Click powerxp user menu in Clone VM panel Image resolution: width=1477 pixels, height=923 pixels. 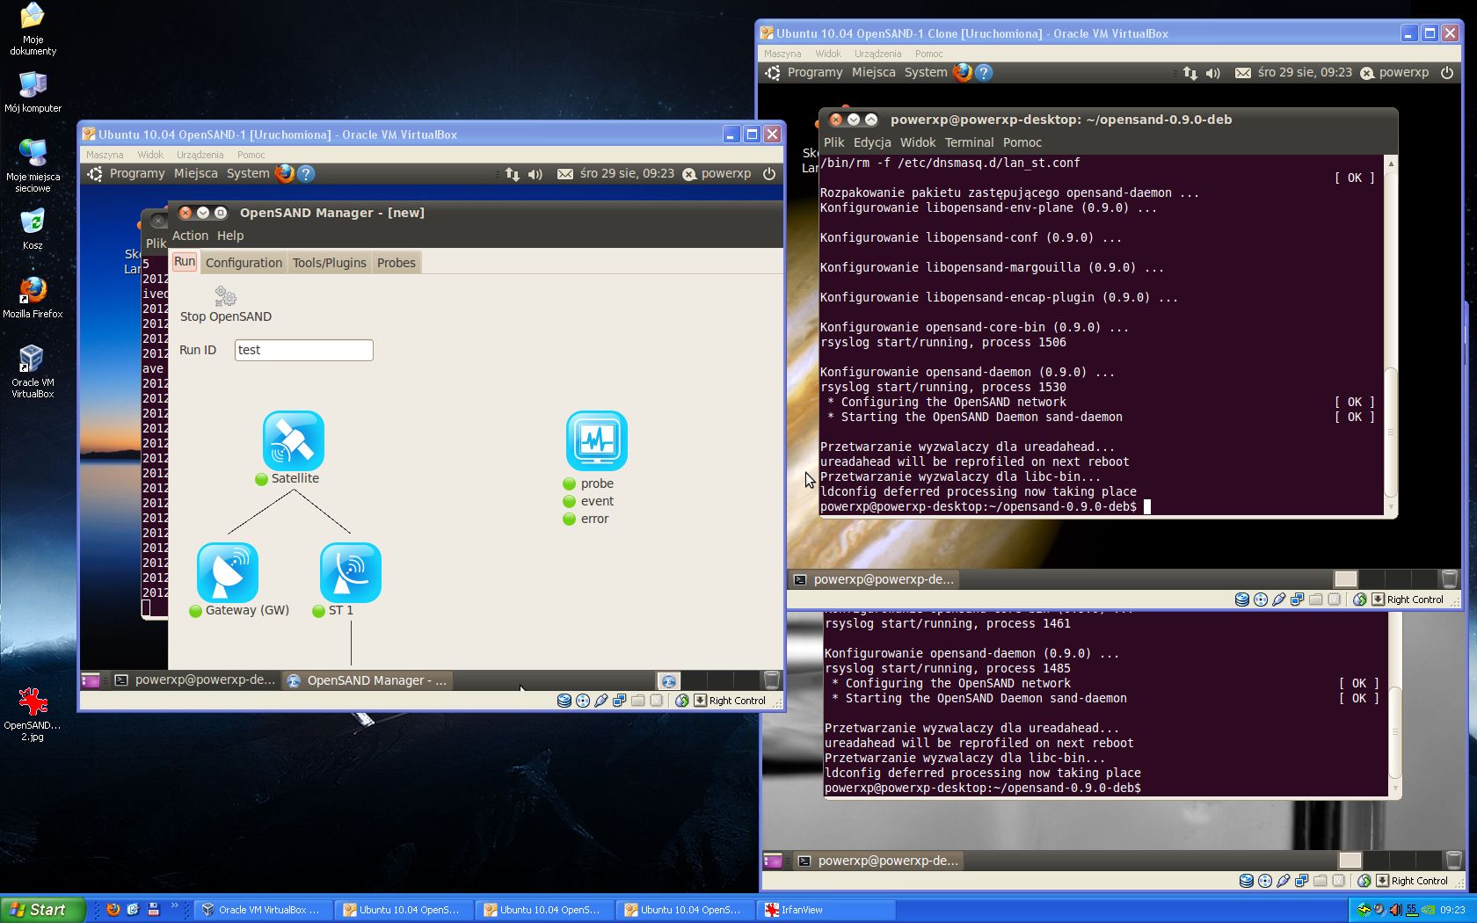[1395, 72]
